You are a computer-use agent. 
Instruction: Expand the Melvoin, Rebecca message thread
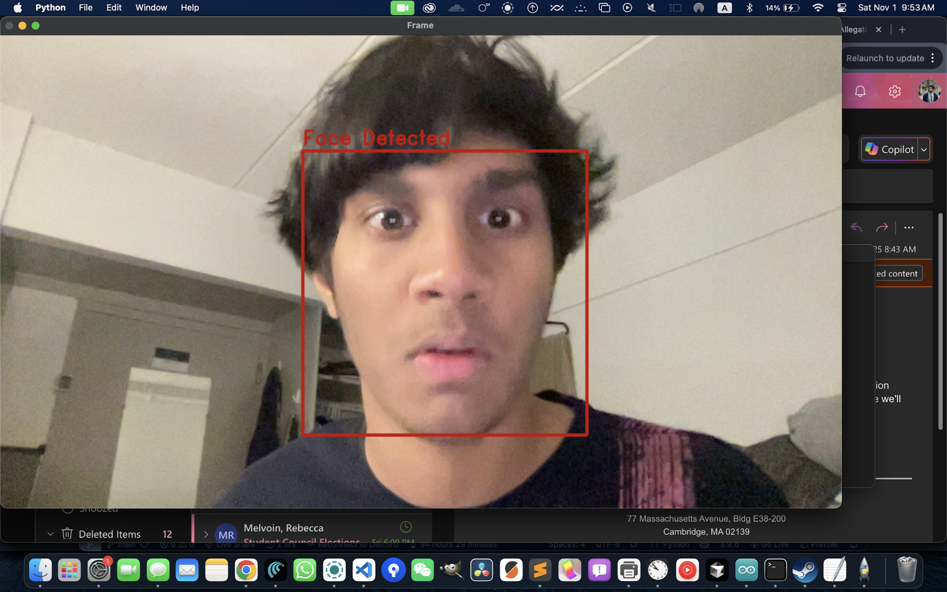click(x=206, y=534)
